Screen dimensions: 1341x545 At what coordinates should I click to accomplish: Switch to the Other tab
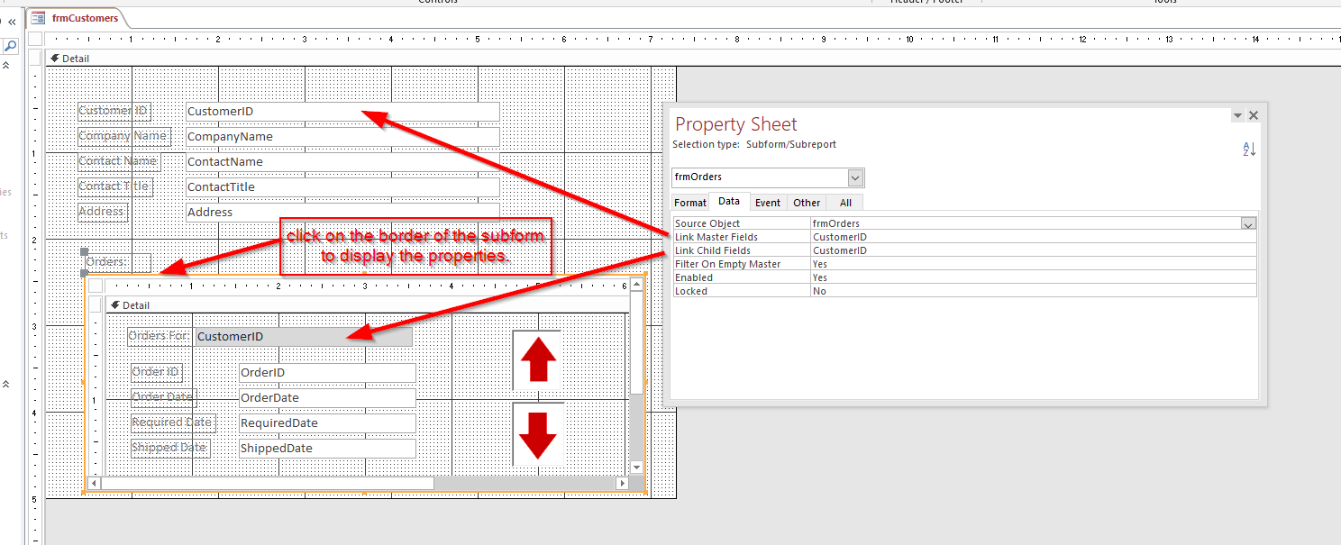[x=807, y=203]
